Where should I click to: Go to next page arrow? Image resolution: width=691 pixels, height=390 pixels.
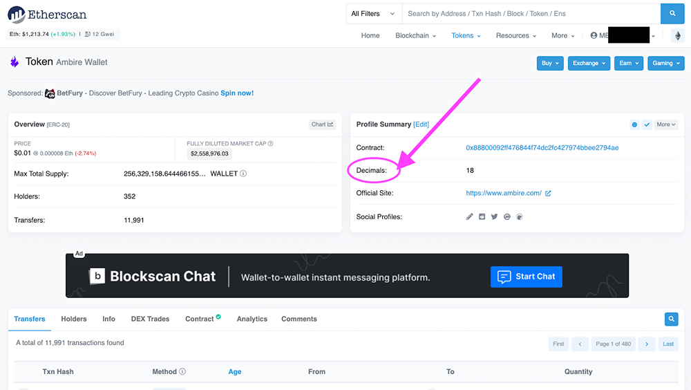click(x=647, y=344)
